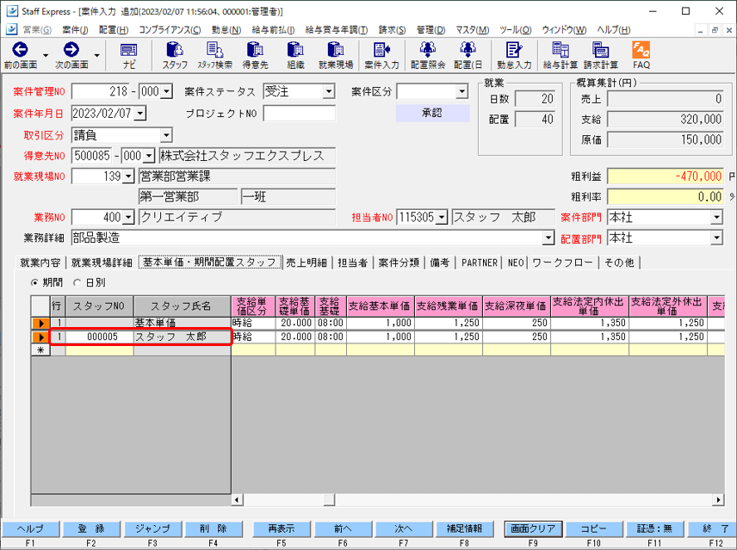Open the 案件(J) menu
Image resolution: width=737 pixels, height=550 pixels.
pyautogui.click(x=75, y=30)
